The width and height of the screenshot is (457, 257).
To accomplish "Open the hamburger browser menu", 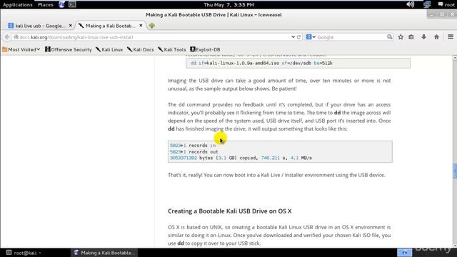I will click(451, 37).
